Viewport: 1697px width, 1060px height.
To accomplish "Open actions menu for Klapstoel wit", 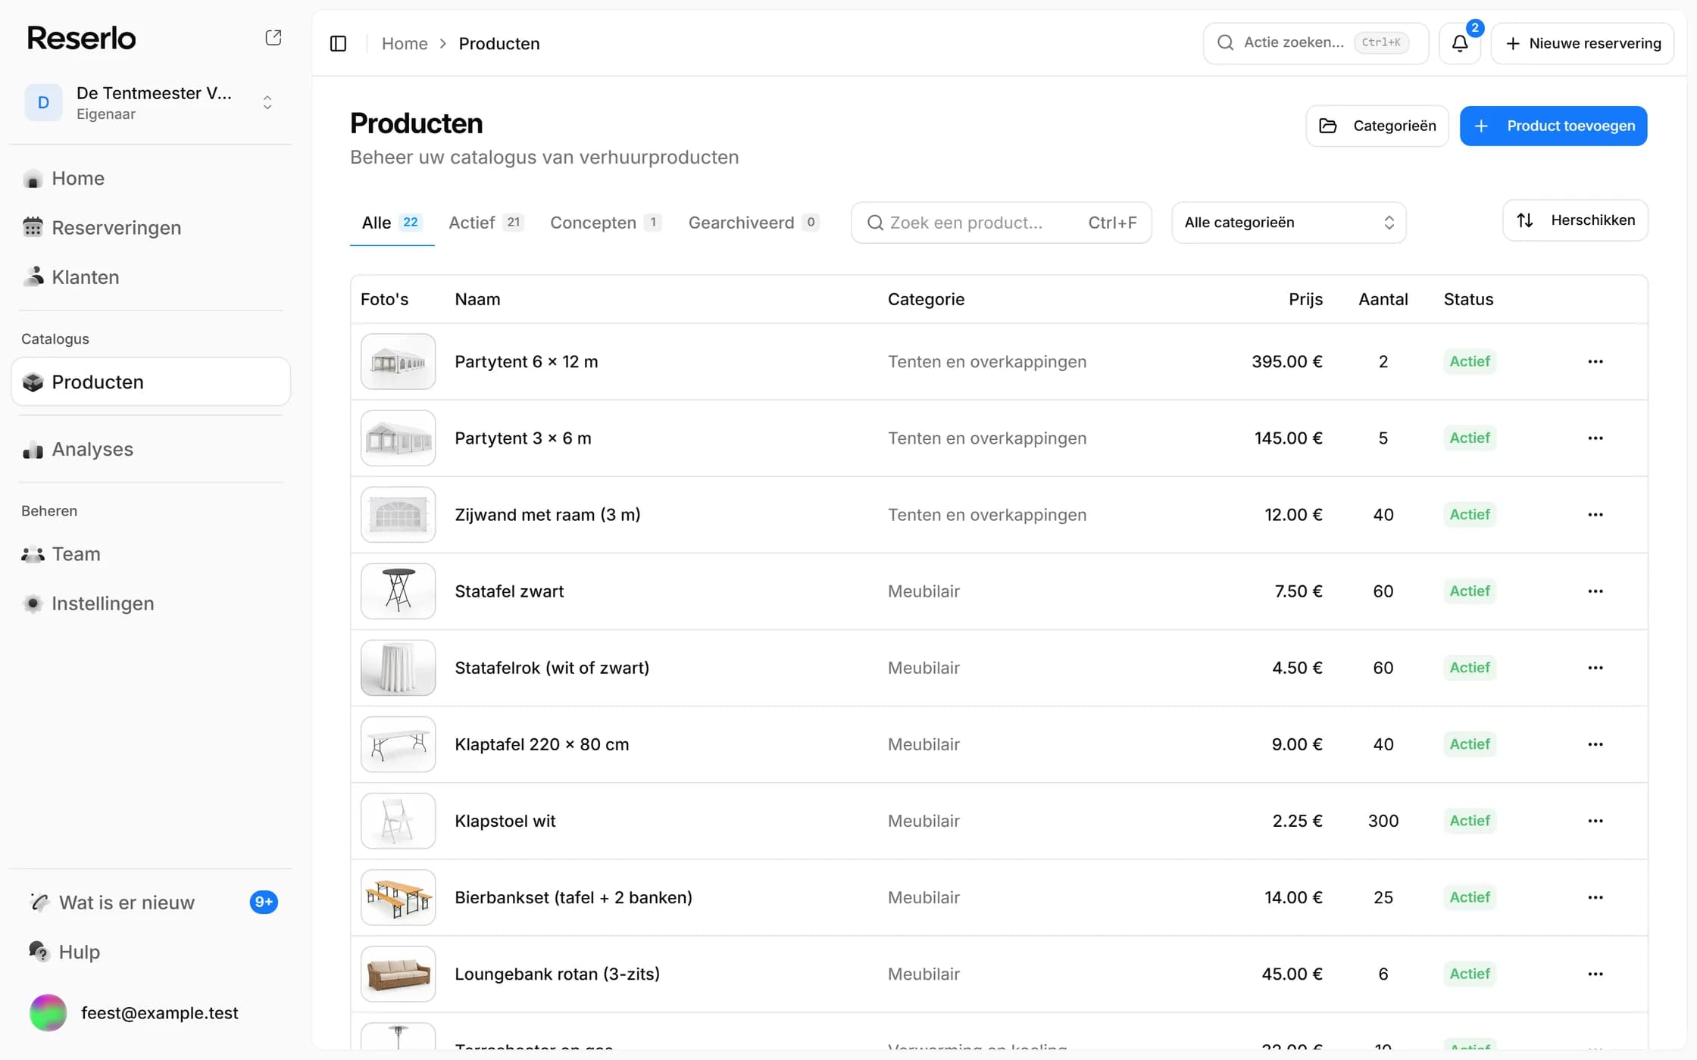I will 1595,821.
